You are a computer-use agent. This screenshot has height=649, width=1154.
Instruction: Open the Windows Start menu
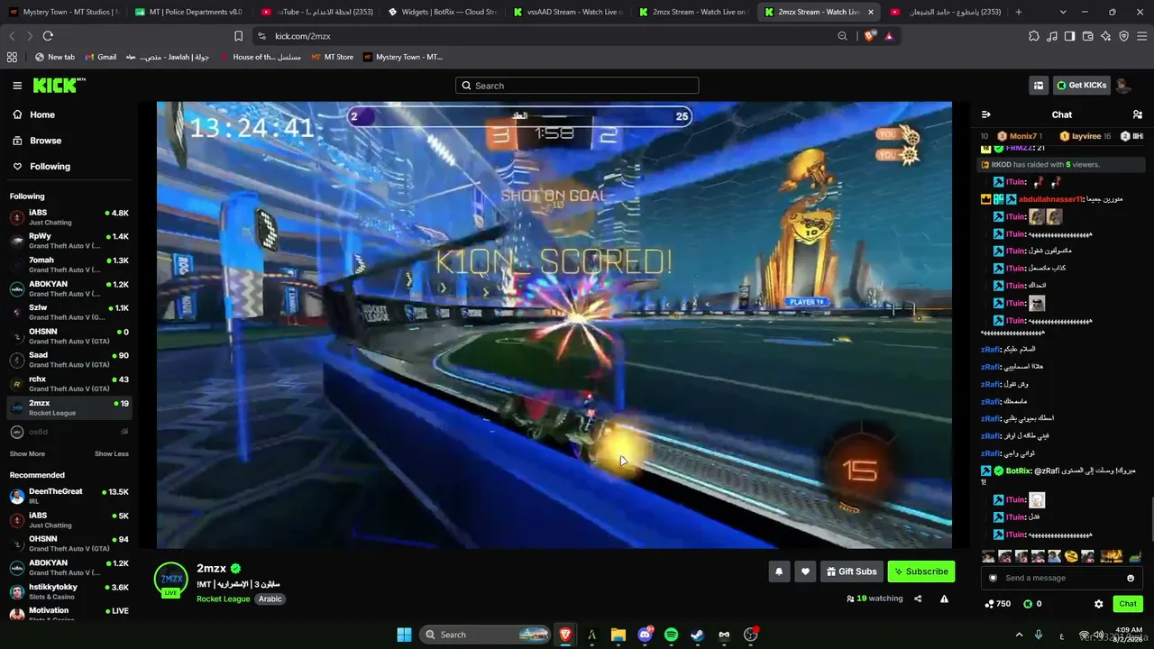pos(404,635)
